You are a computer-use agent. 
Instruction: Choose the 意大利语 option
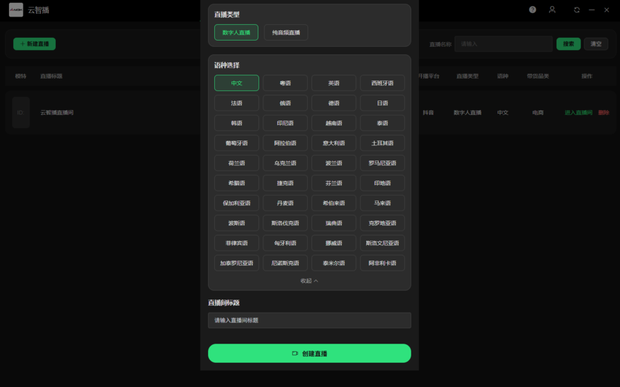[333, 143]
